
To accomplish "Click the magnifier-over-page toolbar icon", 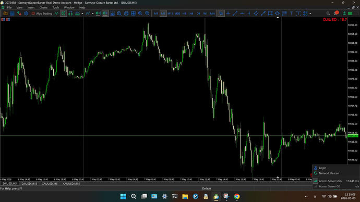I will (x=119, y=14).
